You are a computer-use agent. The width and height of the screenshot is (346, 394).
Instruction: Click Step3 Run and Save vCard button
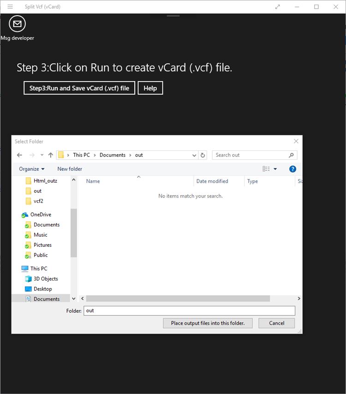(x=79, y=88)
